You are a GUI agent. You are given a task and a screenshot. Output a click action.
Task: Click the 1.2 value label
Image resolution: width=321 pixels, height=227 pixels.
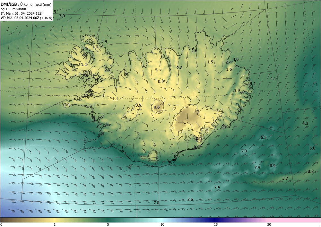(84, 64)
